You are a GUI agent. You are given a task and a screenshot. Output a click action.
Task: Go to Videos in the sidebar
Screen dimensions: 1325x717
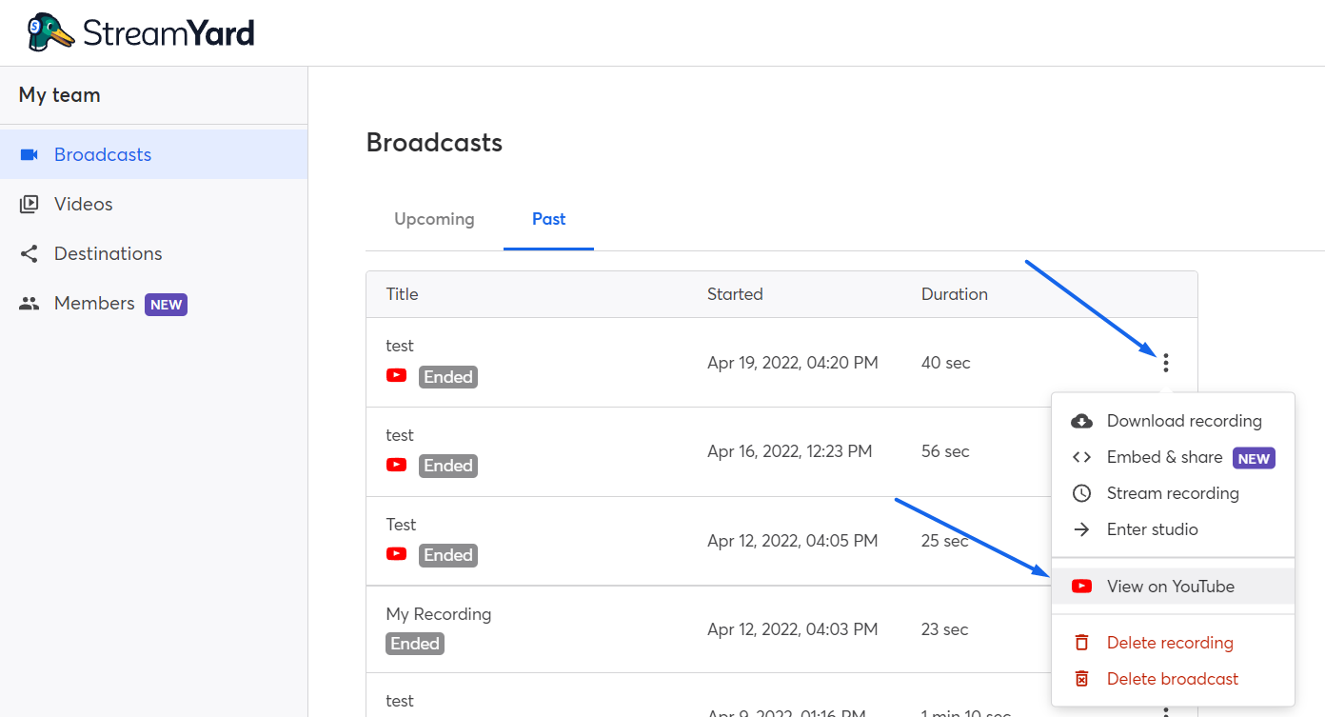point(153,204)
